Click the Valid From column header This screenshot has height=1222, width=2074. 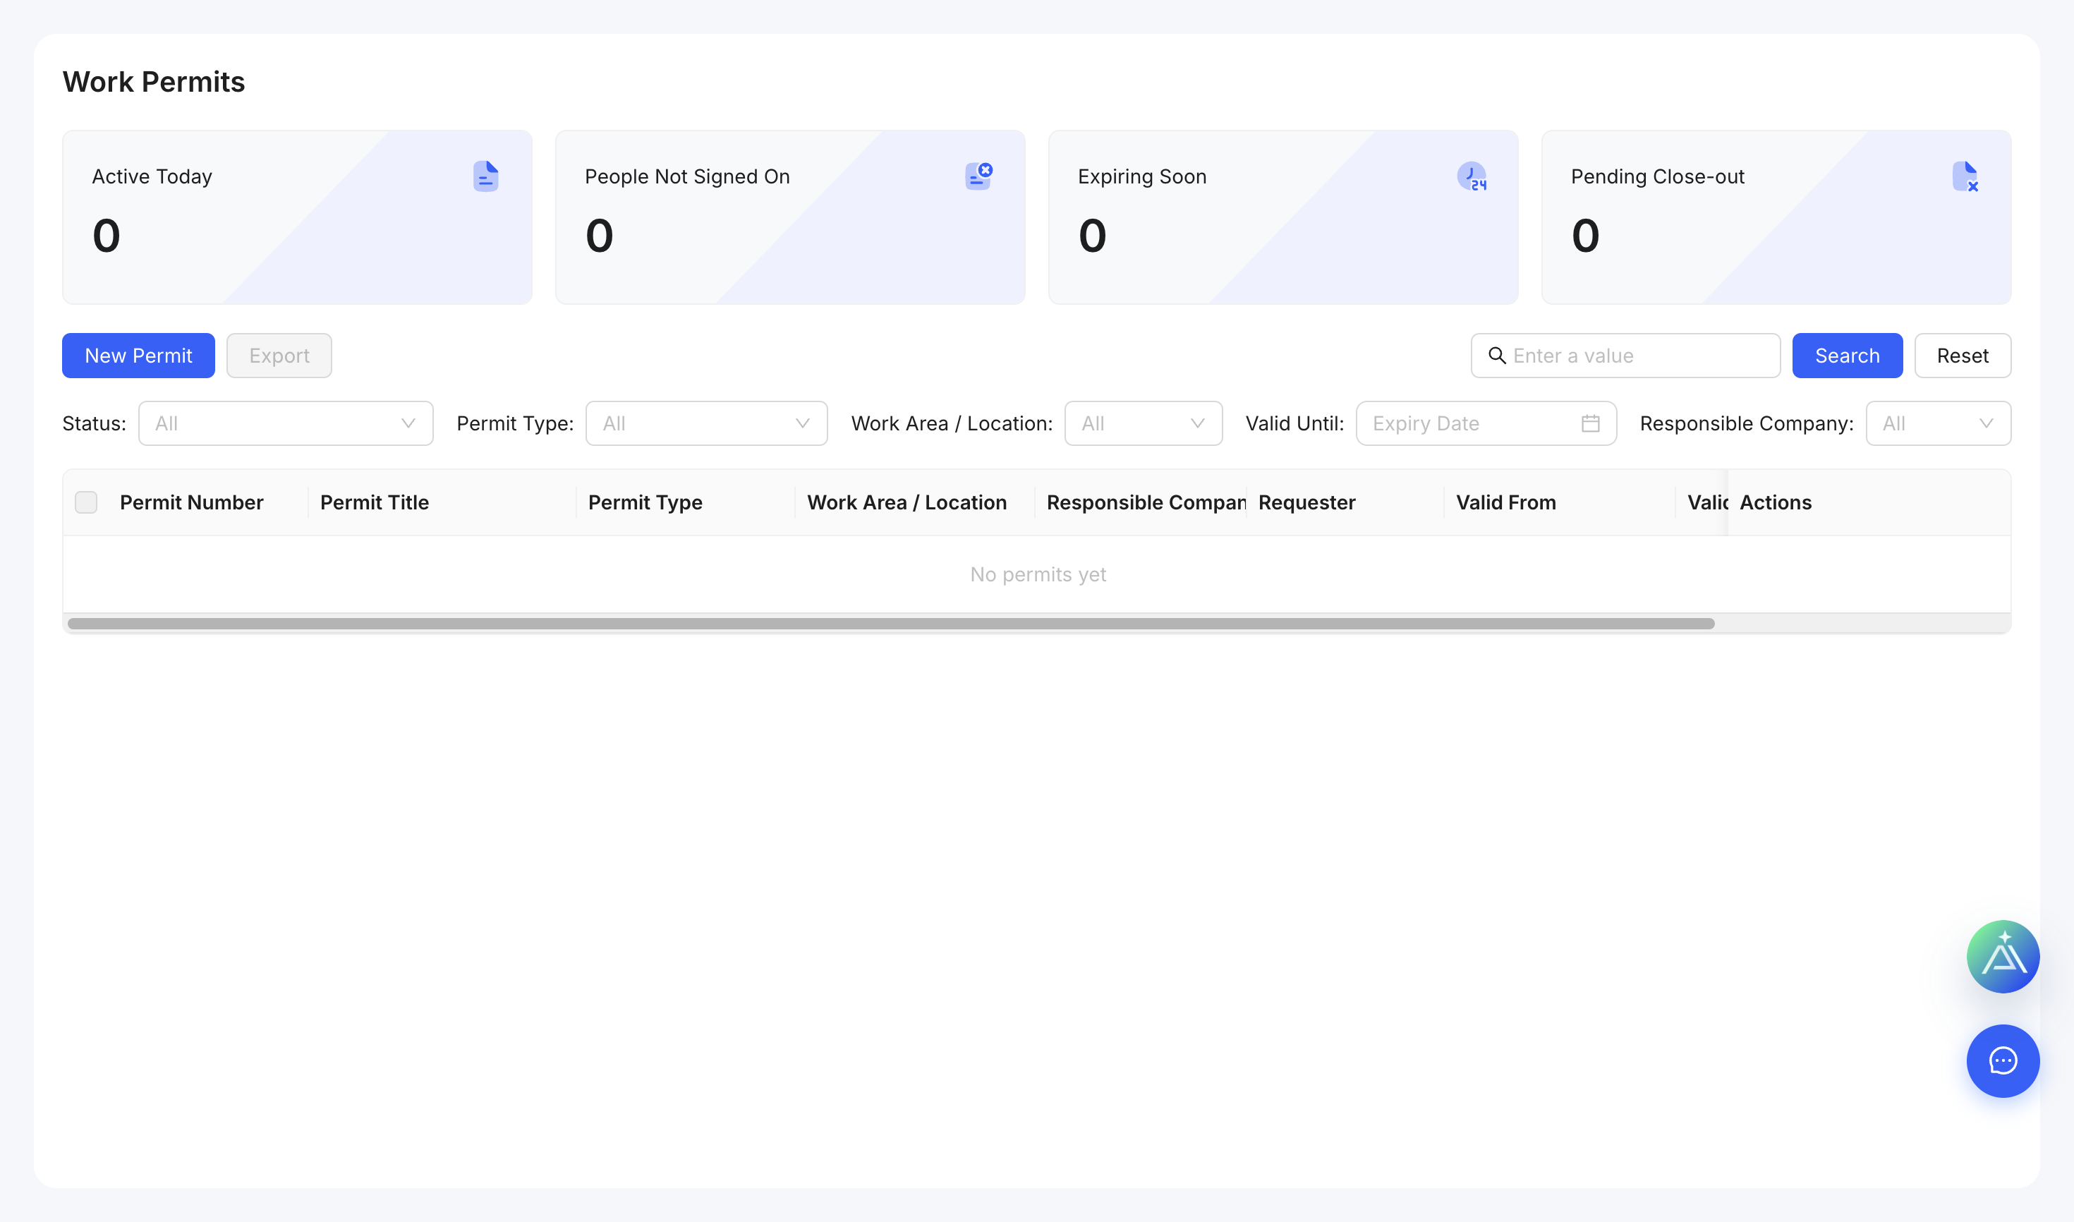1506,502
